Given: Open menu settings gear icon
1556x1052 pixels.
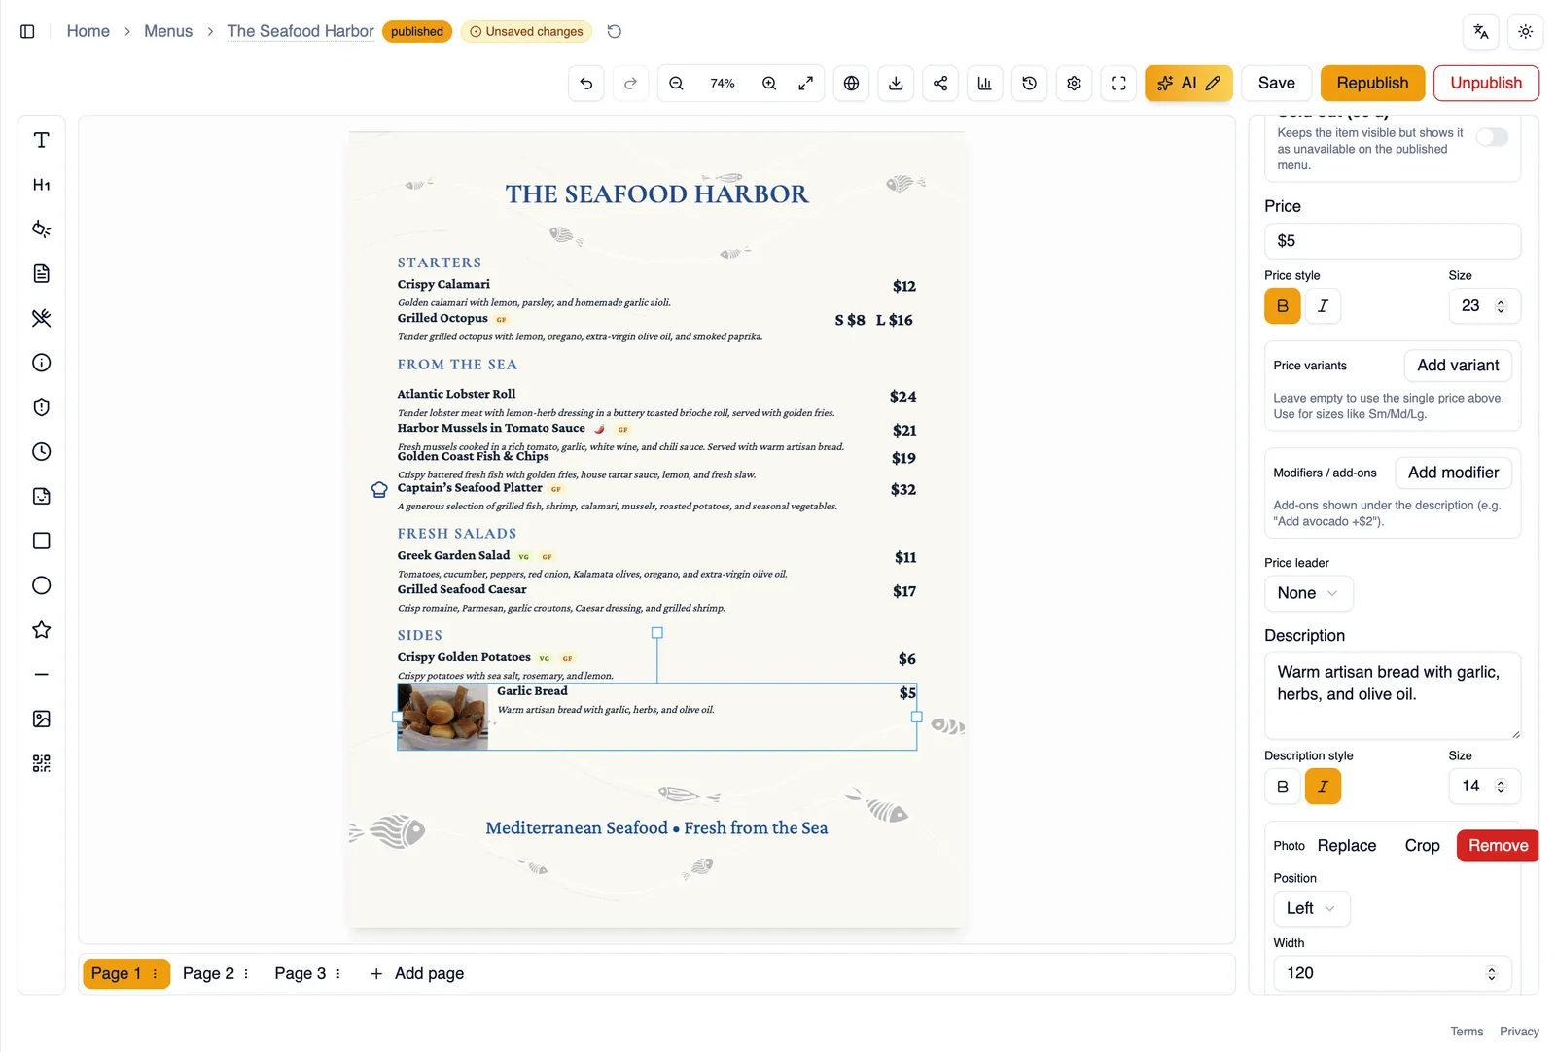Looking at the screenshot, I should (x=1074, y=84).
